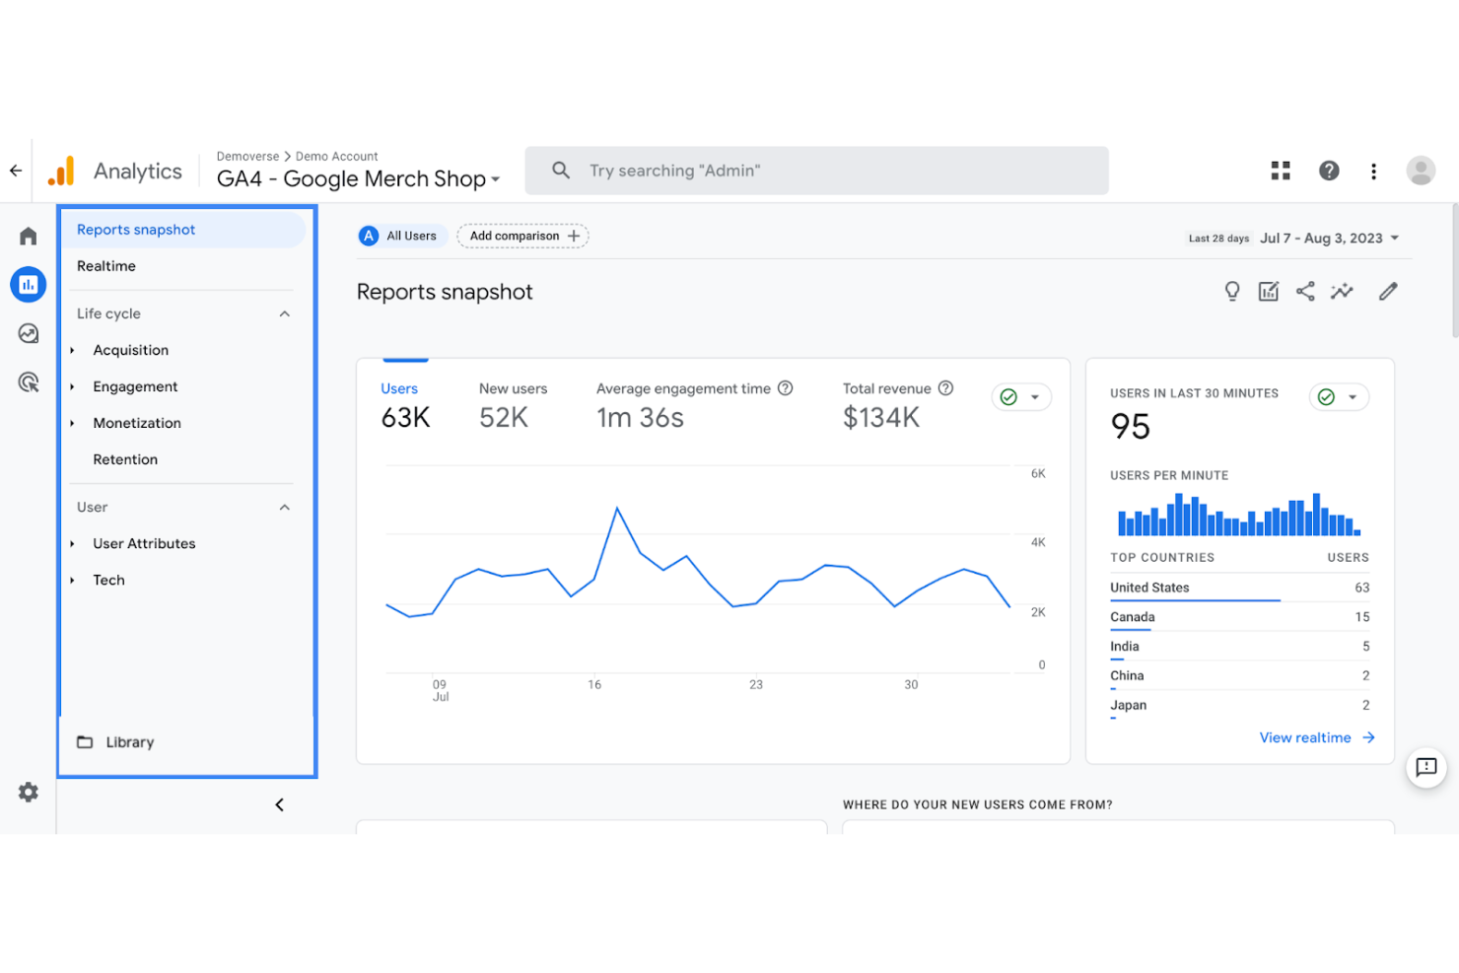Click the back arrow beside Analytics logo

[x=16, y=171]
